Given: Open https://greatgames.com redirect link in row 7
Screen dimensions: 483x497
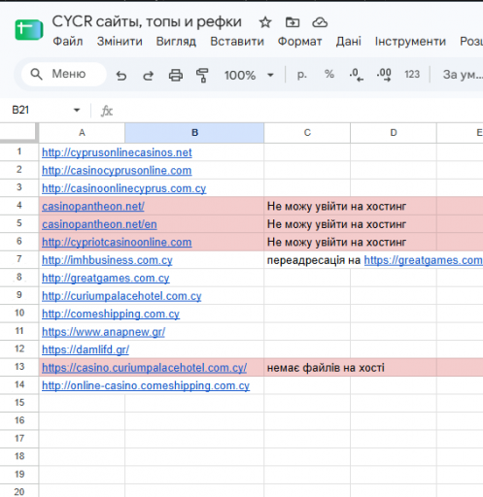Looking at the screenshot, I should (x=424, y=260).
